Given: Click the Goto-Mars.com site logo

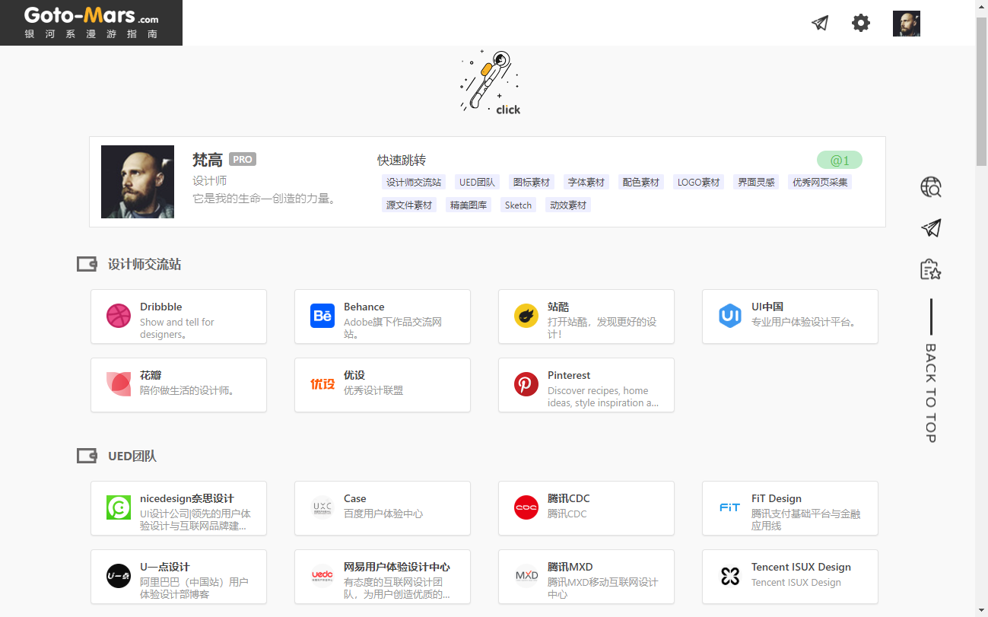Looking at the screenshot, I should [91, 23].
